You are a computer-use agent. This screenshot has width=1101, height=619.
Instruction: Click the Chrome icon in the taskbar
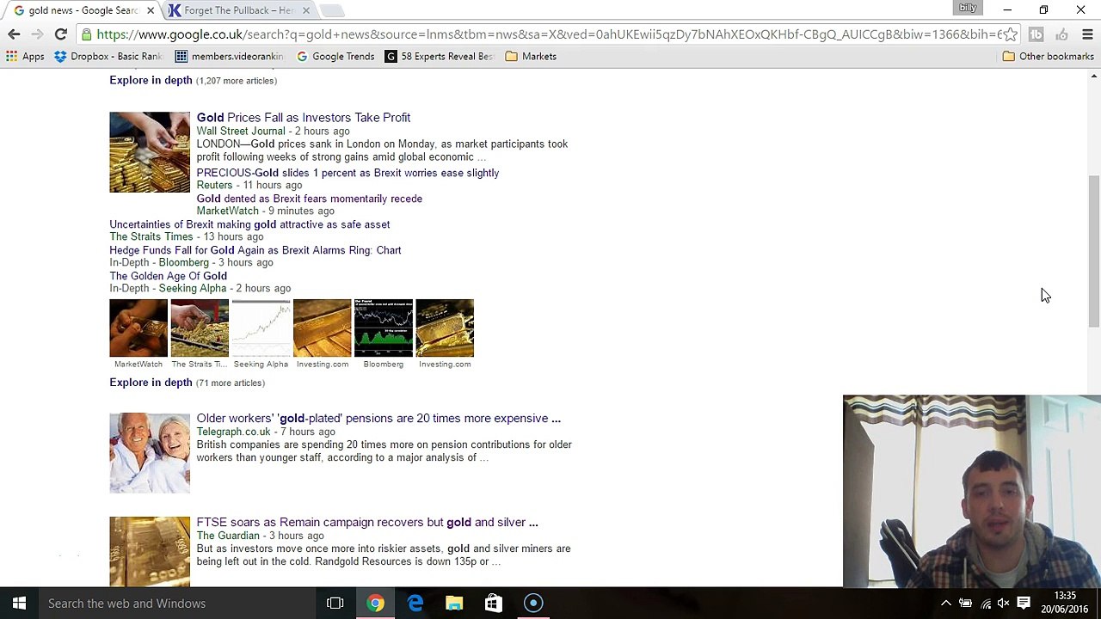click(375, 604)
